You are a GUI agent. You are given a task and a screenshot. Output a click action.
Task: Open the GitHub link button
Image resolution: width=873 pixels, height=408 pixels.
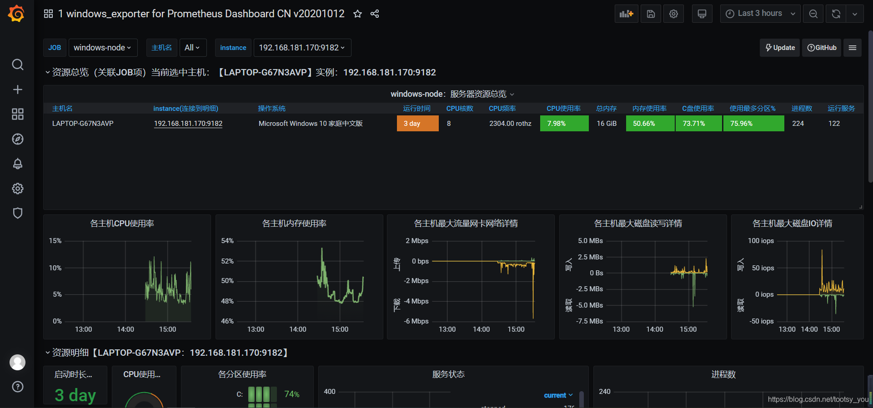[x=822, y=48]
